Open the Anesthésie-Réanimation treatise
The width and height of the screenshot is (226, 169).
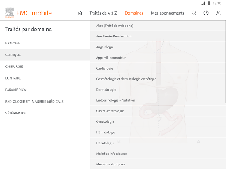coord(158,36)
